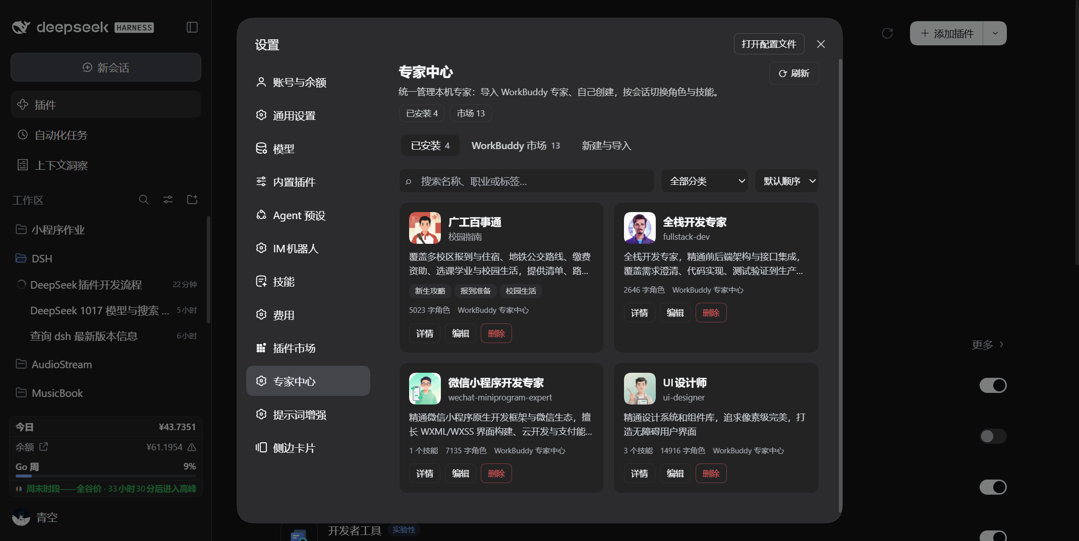Focus the expert search field
The height and width of the screenshot is (541, 1079).
(527, 181)
